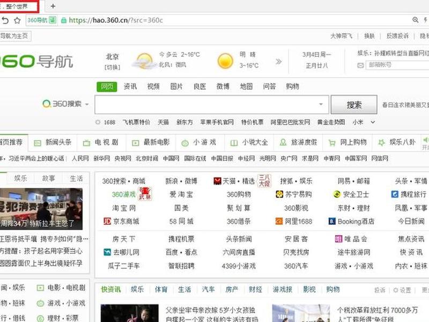Click the 阿里1688 orange icon
Image resolution: width=429 pixels, height=322 pixels.
(x=279, y=221)
